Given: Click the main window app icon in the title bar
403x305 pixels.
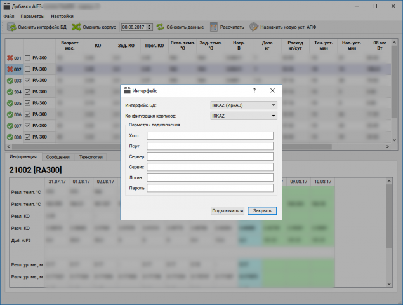Looking at the screenshot, I should [7, 6].
